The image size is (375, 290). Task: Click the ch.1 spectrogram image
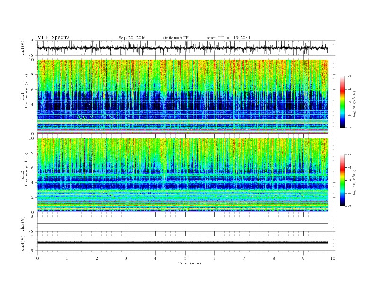pos(182,97)
